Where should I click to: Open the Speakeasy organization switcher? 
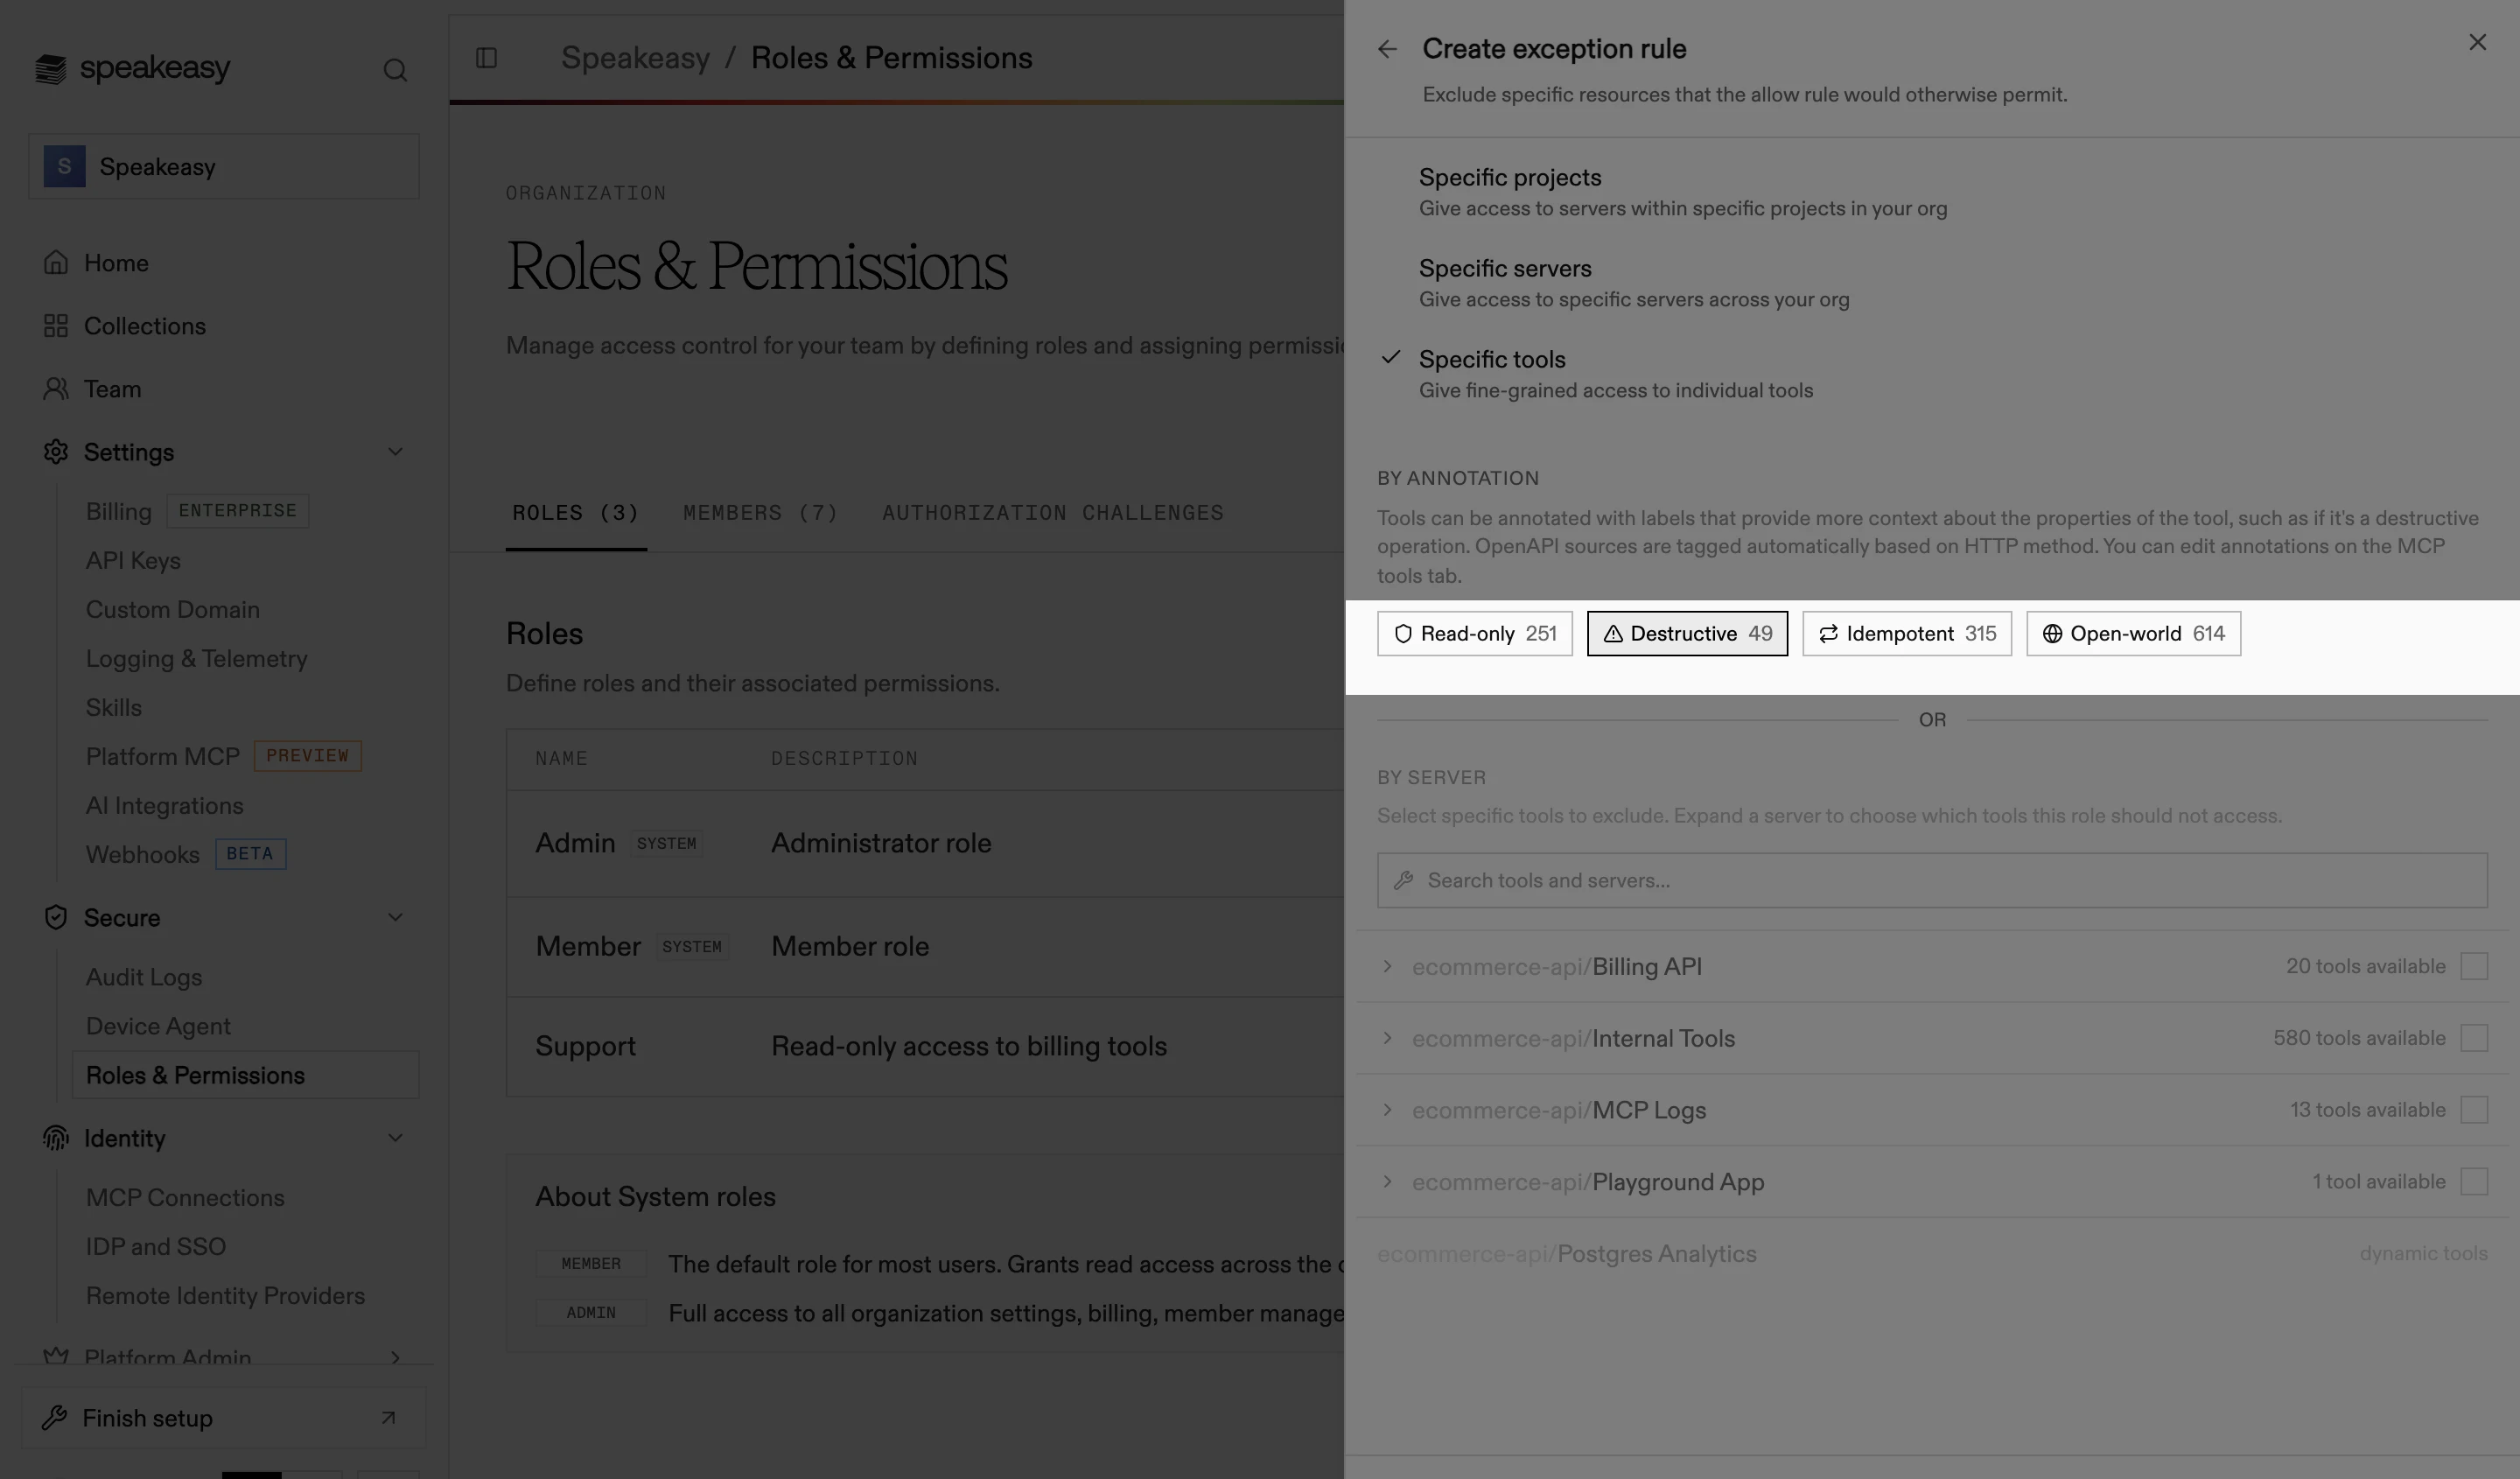point(224,166)
